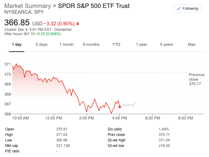The image size is (209, 157).
Task: Click the Following button checkmark
Action: point(179,9)
